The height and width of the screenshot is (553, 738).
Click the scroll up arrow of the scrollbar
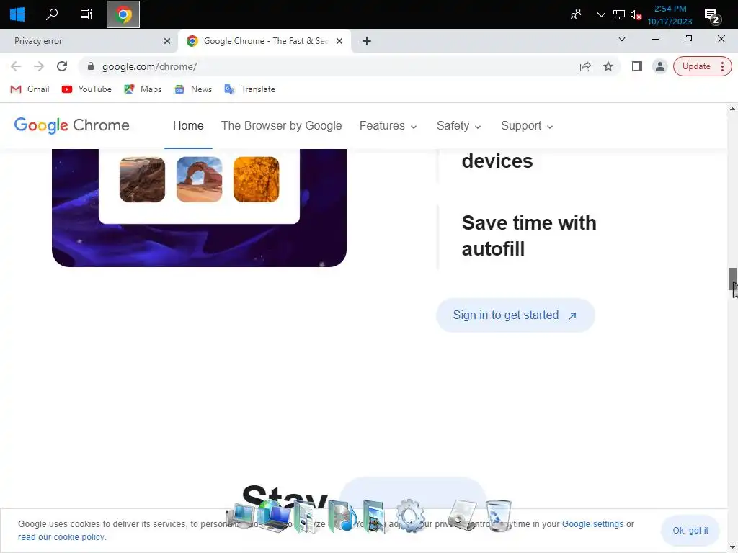tap(732, 109)
